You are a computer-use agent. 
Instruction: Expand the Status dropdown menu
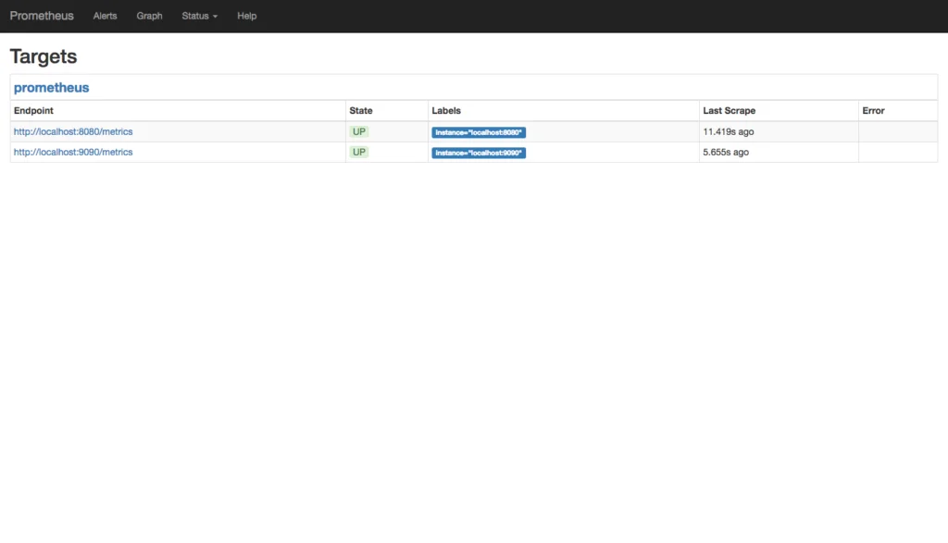200,16
